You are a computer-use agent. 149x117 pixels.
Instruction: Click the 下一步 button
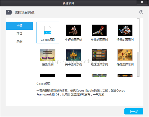coord(134,111)
